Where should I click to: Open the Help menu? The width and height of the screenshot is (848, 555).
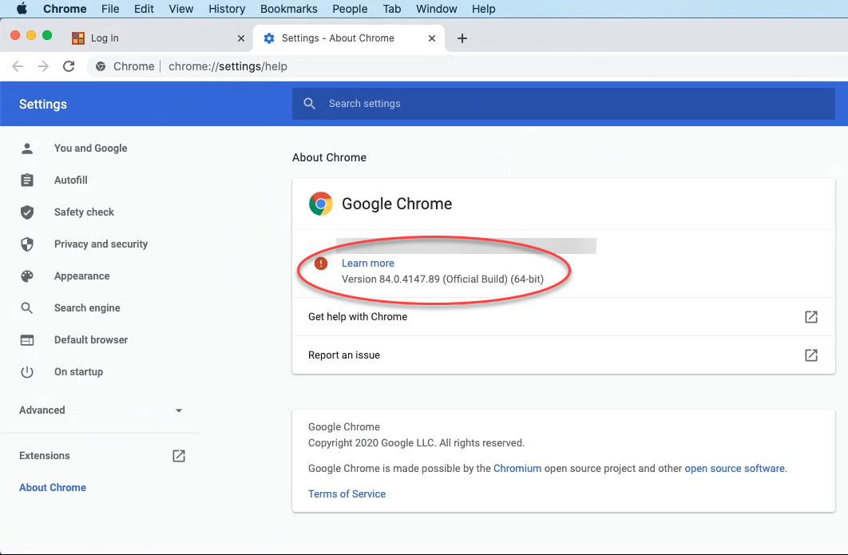pyautogui.click(x=484, y=9)
